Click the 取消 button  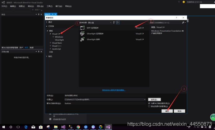coord(179,111)
